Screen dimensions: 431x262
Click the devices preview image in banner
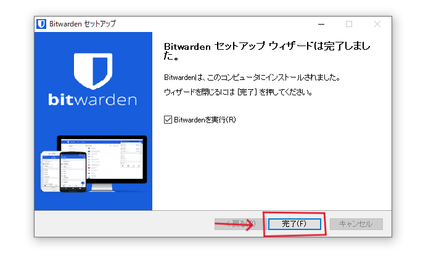click(x=94, y=164)
